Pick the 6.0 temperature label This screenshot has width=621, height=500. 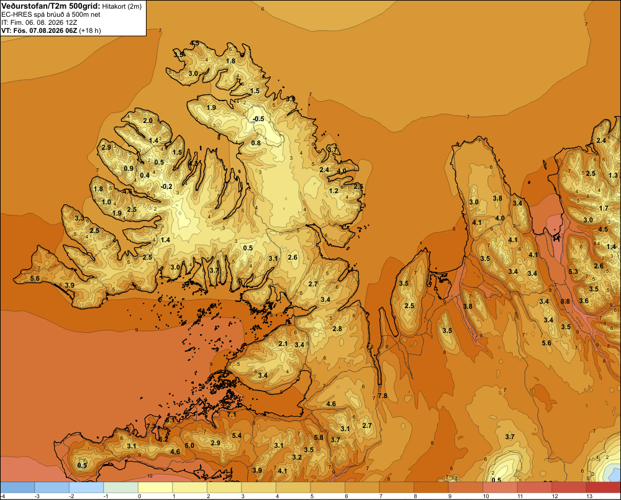(x=189, y=445)
